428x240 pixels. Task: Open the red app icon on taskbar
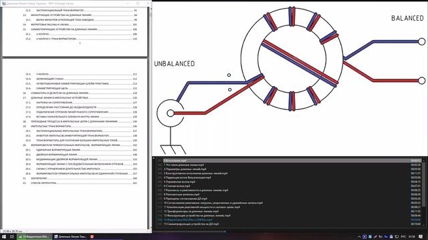[92, 237]
